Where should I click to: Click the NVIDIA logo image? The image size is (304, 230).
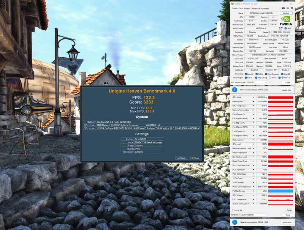click(286, 21)
